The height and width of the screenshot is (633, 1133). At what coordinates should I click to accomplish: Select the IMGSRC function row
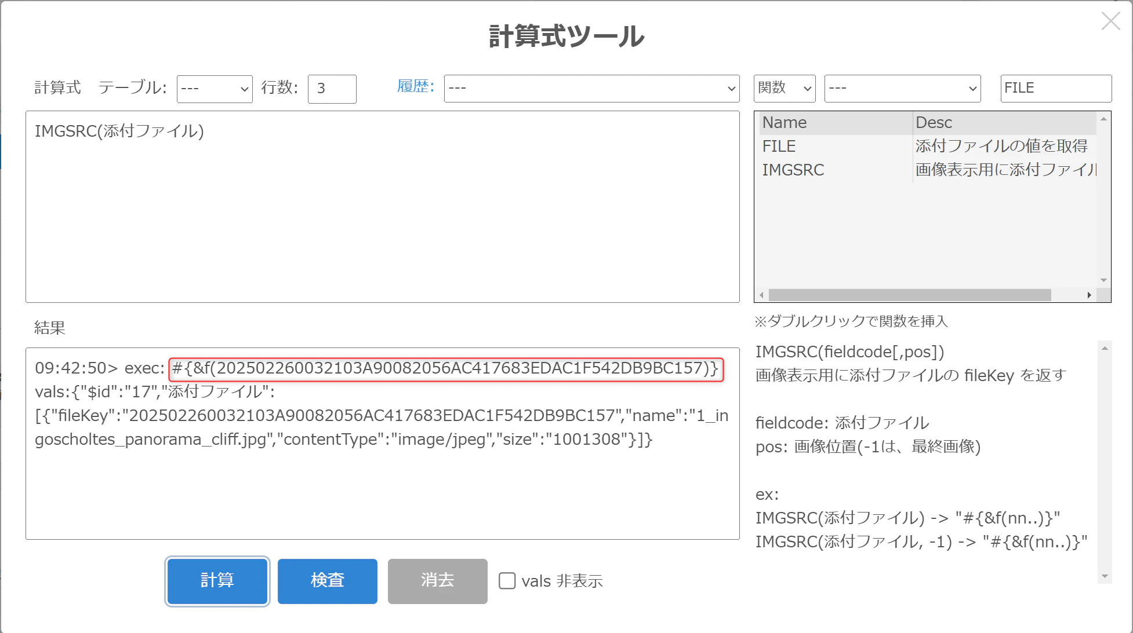pos(928,170)
